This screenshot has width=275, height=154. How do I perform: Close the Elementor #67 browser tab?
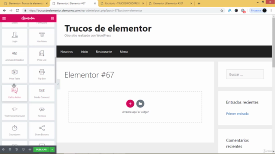click(95, 3)
